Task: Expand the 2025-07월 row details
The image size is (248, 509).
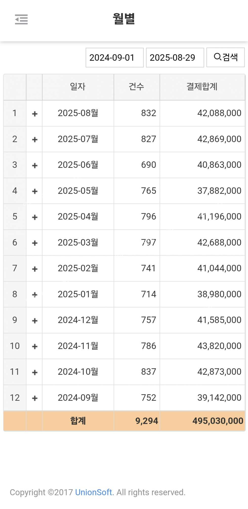Action: tap(35, 139)
